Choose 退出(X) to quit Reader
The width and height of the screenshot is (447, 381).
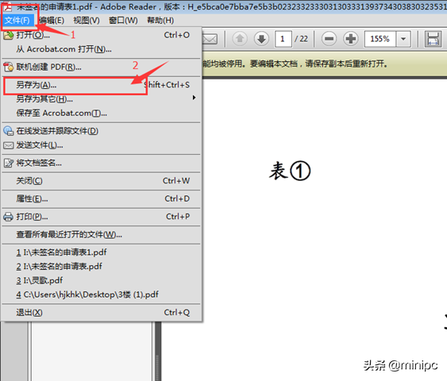coord(101,313)
